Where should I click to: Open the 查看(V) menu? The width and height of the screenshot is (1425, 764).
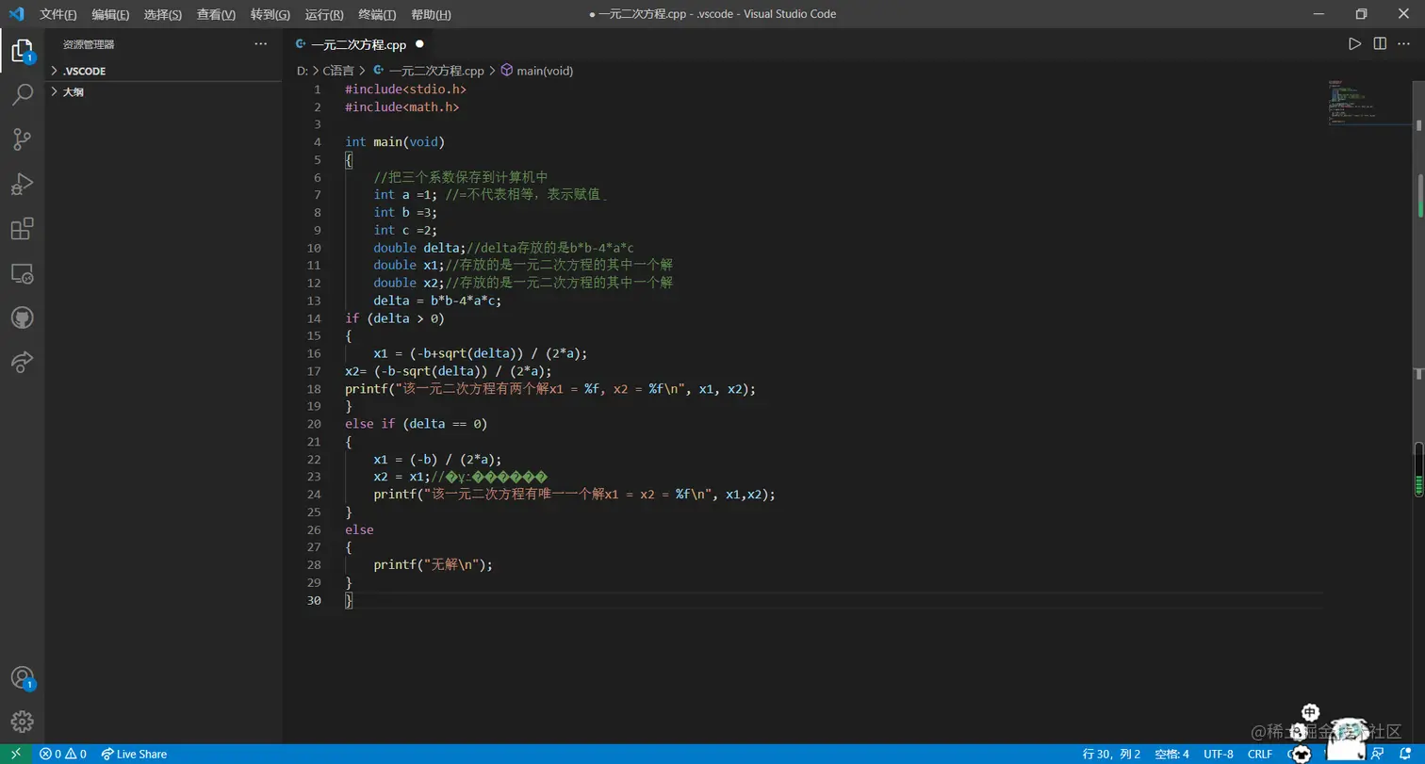click(x=216, y=14)
